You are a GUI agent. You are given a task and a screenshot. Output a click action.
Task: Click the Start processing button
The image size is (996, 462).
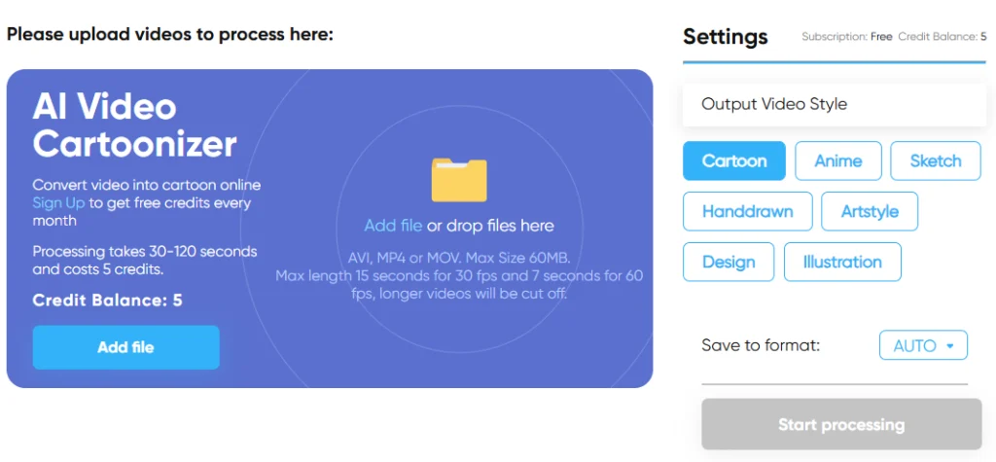[x=840, y=424]
